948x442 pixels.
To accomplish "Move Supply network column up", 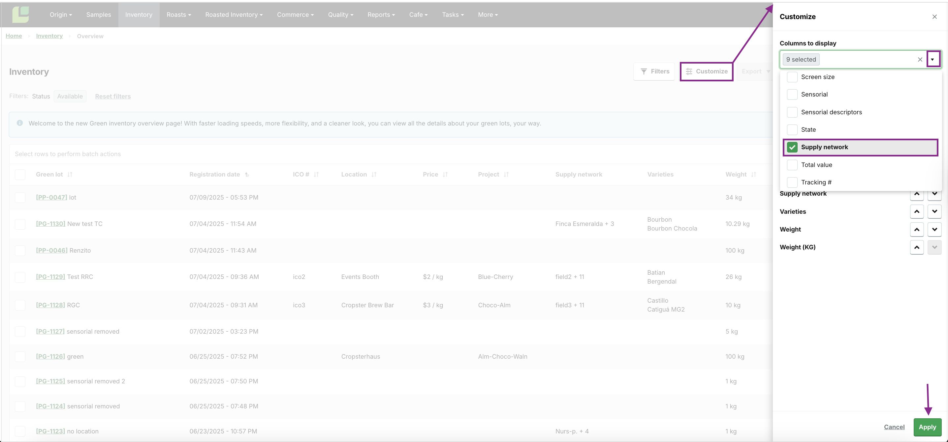I will [917, 195].
